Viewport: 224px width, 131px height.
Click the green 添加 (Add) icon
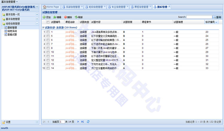click(44, 17)
